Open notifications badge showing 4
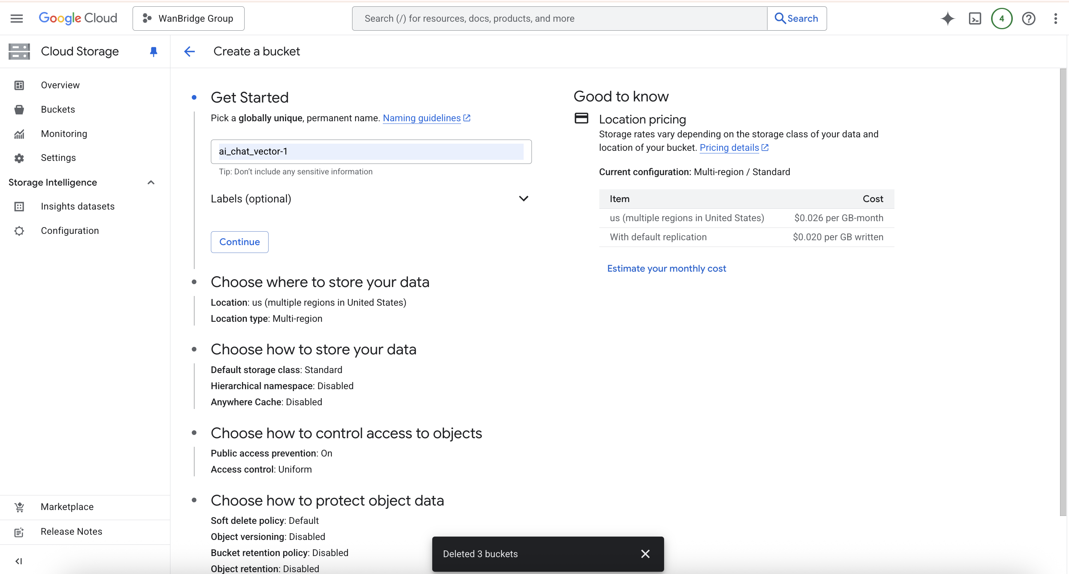 (x=1001, y=18)
